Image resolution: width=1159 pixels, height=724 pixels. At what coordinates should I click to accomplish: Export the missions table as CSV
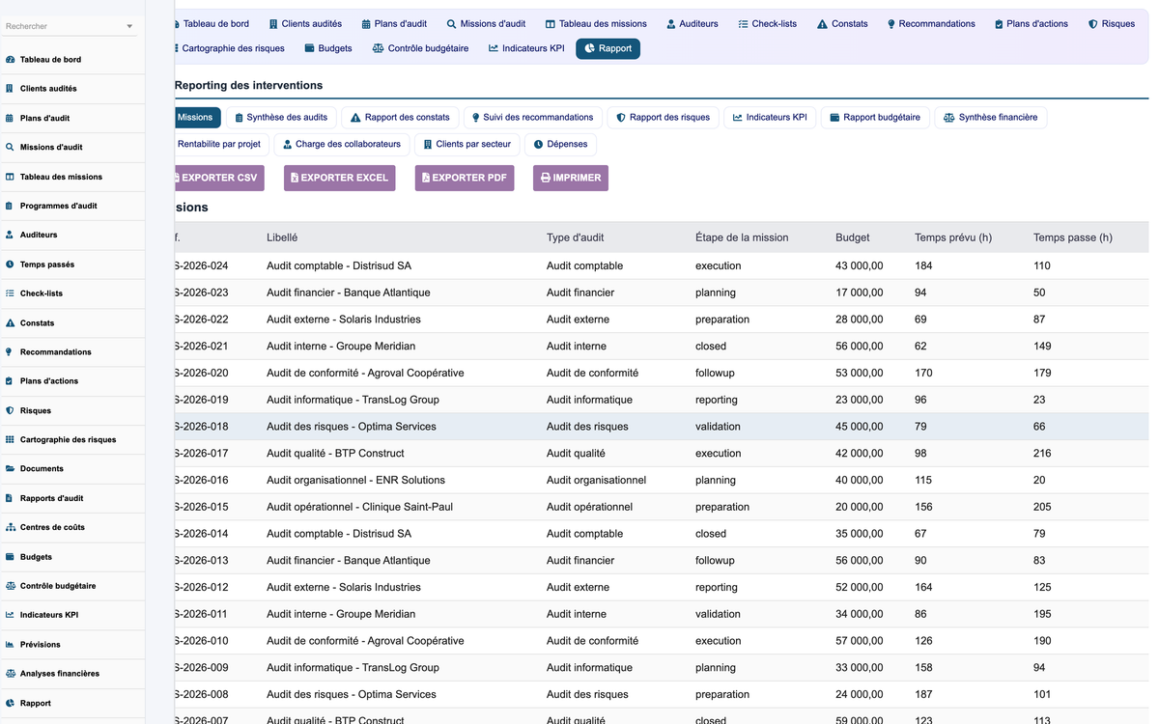pyautogui.click(x=218, y=178)
